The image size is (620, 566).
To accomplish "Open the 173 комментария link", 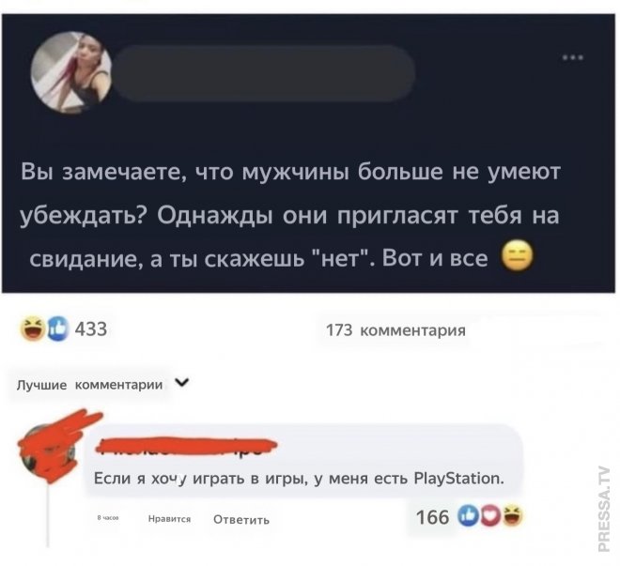I will tap(395, 330).
